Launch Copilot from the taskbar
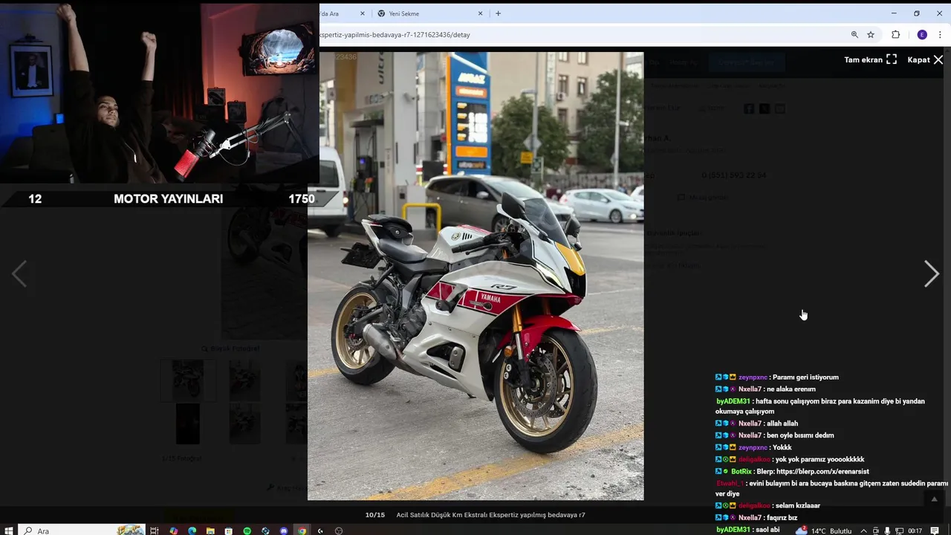The height and width of the screenshot is (535, 951). [173, 531]
